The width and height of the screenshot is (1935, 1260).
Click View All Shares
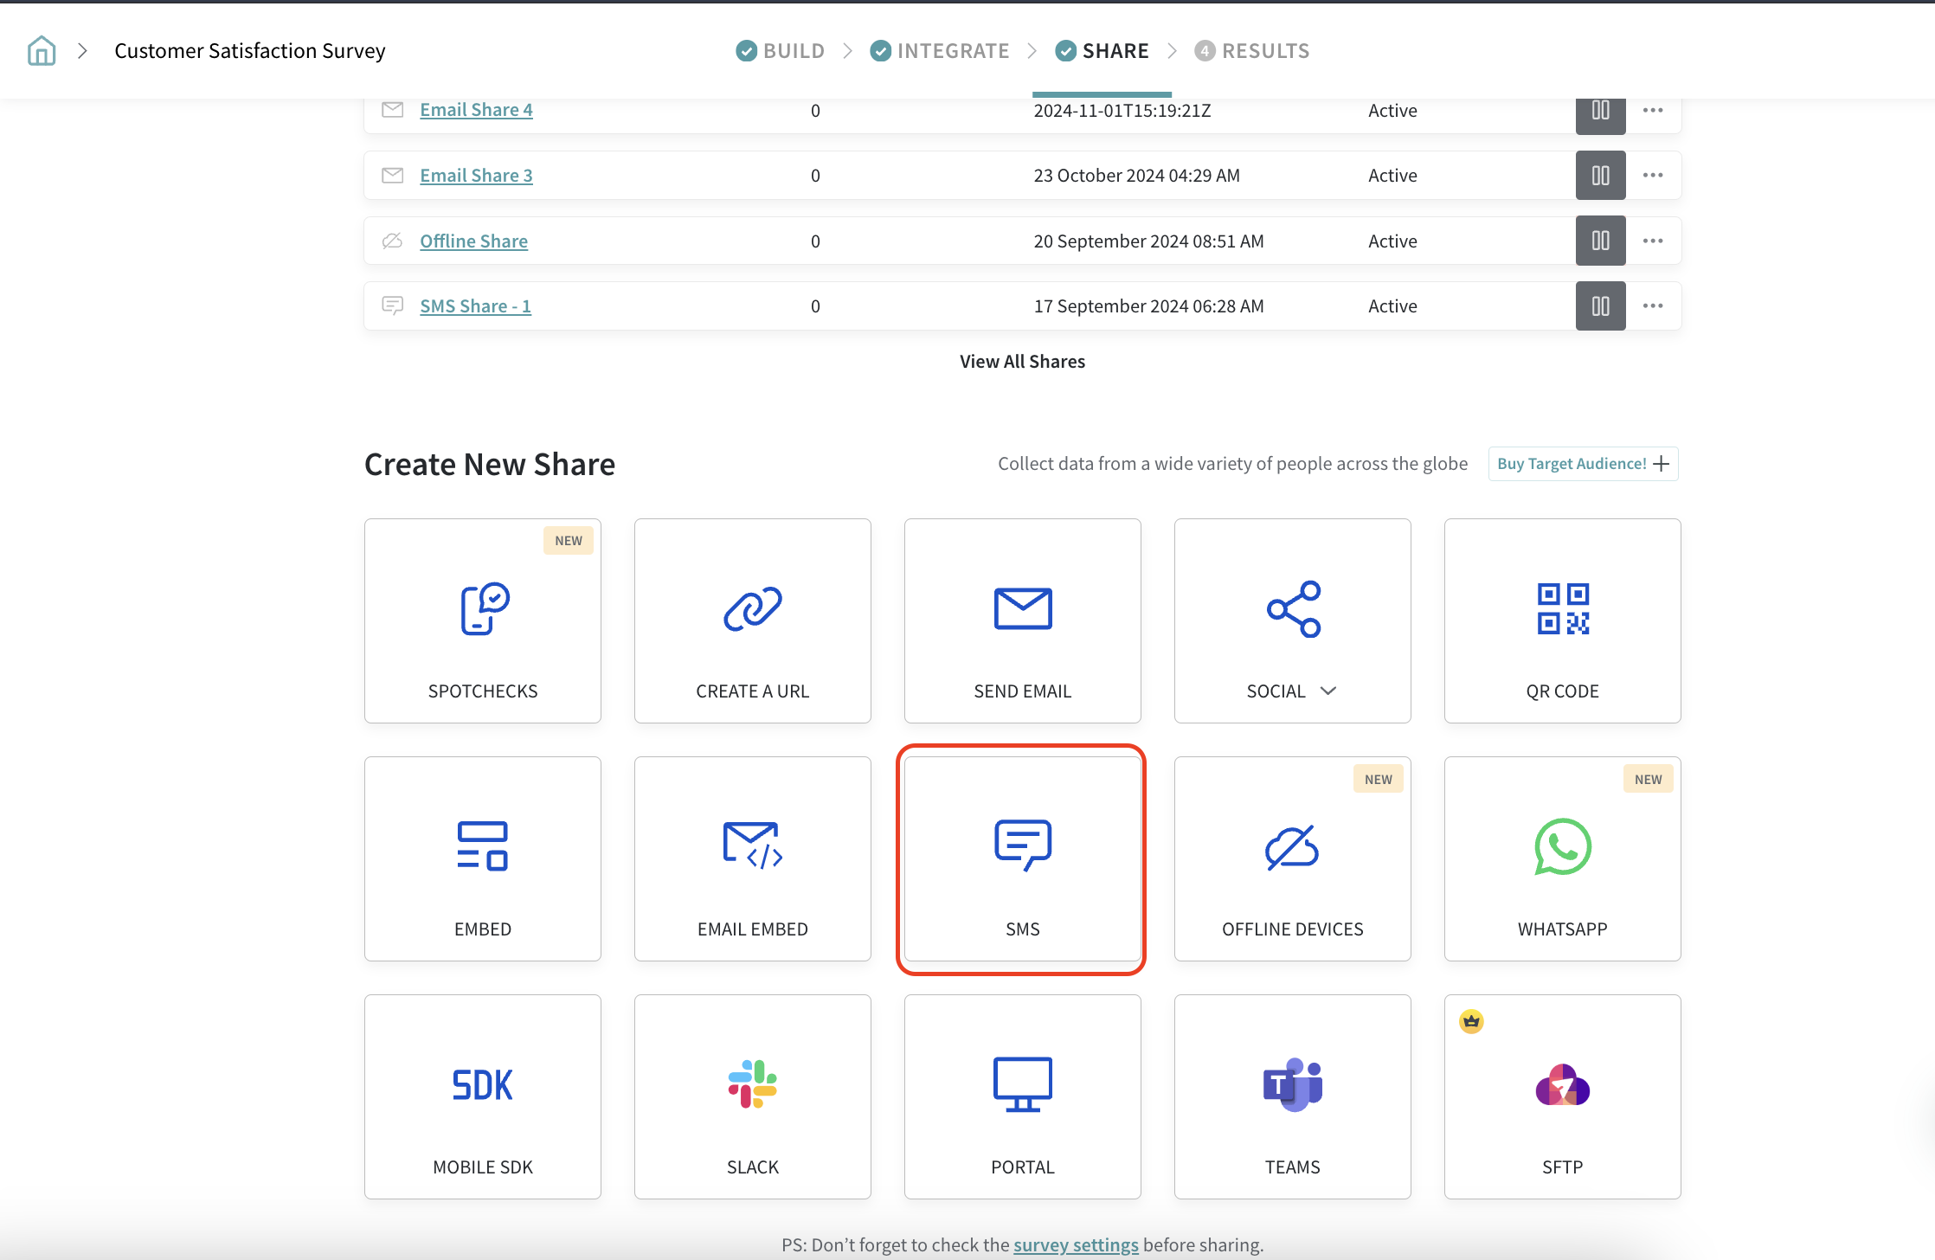(x=1022, y=362)
